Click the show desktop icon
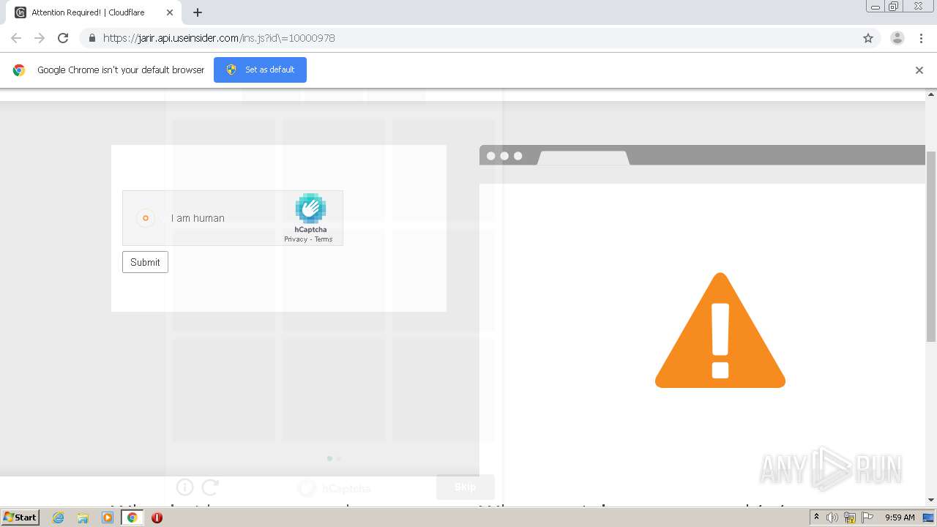The height and width of the screenshot is (527, 937). click(x=929, y=517)
